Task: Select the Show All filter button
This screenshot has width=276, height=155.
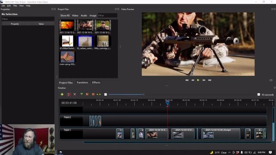Action: pos(65,15)
